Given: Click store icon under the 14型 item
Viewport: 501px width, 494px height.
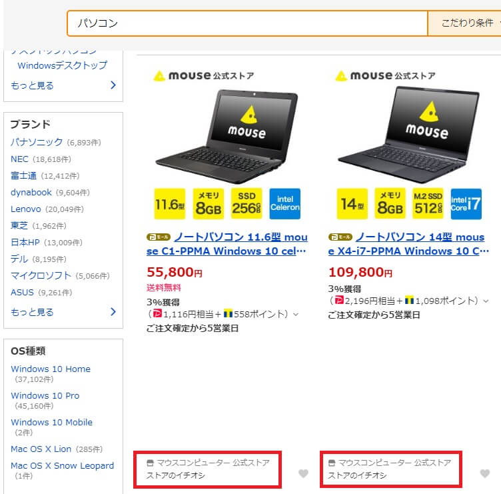Looking at the screenshot, I should pos(332,463).
